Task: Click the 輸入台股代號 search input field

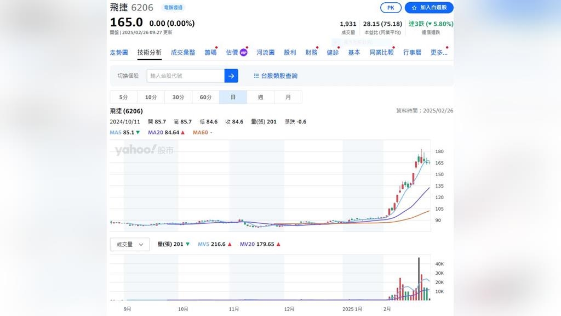Action: coord(186,76)
